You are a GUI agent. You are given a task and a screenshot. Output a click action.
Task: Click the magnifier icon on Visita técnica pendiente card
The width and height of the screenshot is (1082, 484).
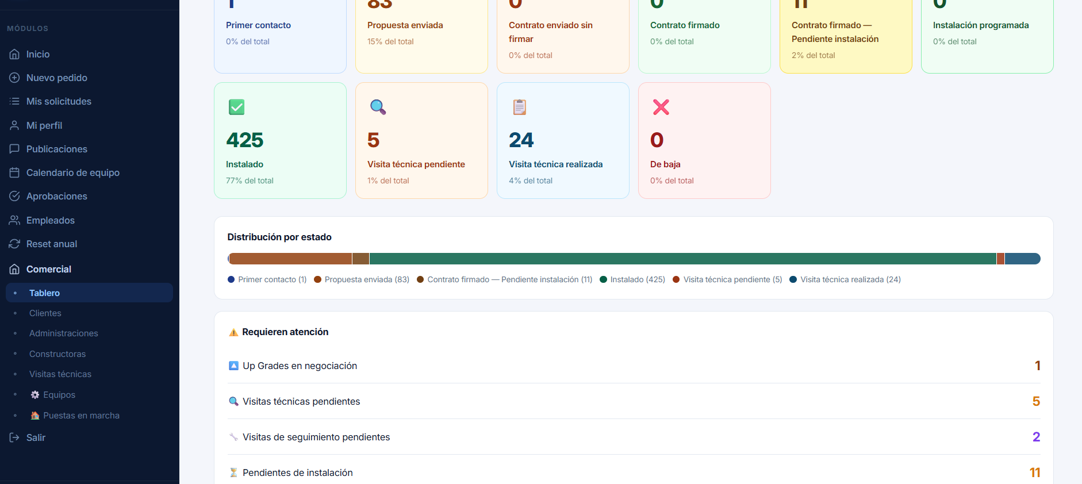(378, 107)
